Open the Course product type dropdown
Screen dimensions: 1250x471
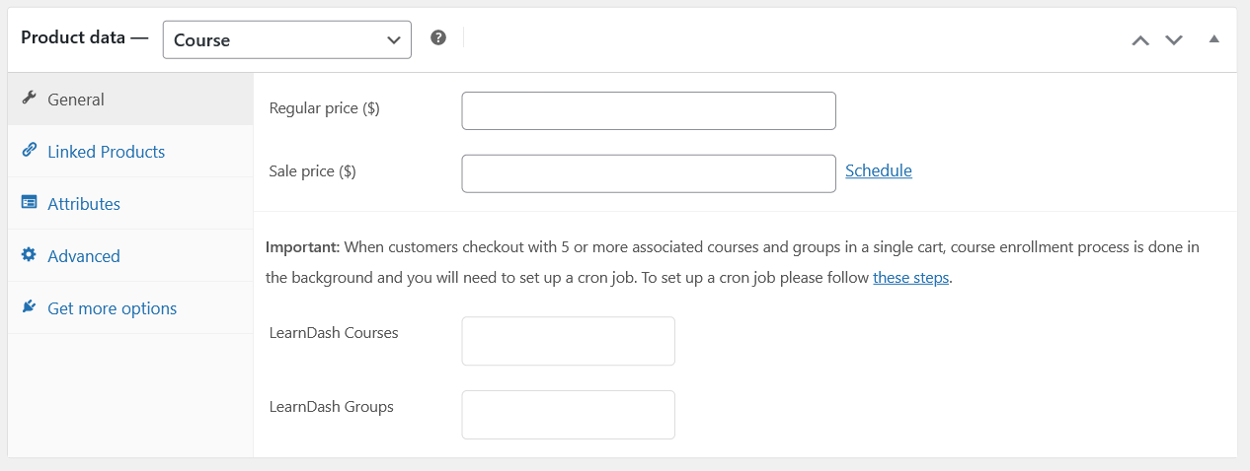point(287,39)
